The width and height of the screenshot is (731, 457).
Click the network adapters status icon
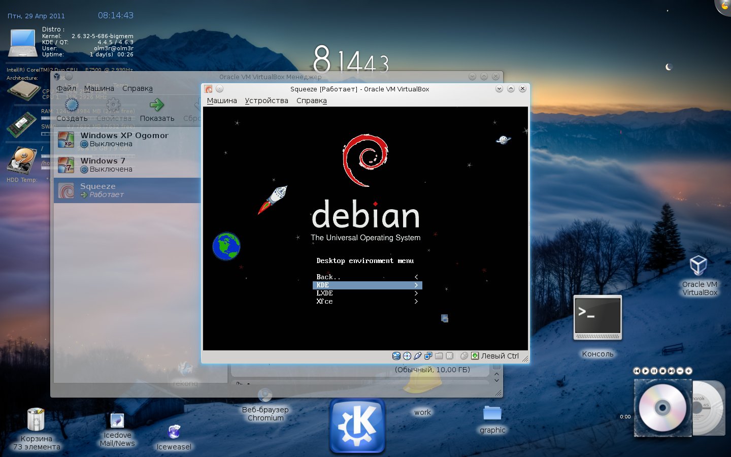pyautogui.click(x=428, y=356)
